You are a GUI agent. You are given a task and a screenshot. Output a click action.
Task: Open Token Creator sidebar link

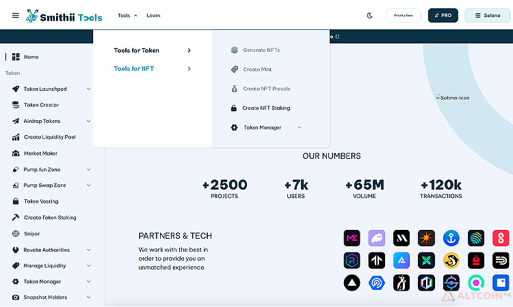41,105
